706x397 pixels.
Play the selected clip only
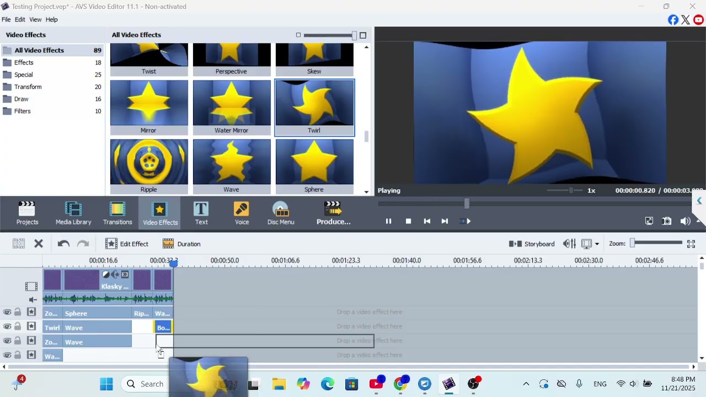coord(465,221)
